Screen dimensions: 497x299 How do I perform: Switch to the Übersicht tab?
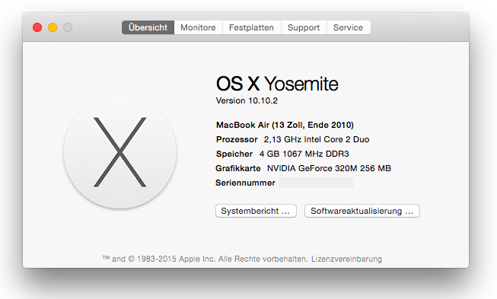click(148, 27)
